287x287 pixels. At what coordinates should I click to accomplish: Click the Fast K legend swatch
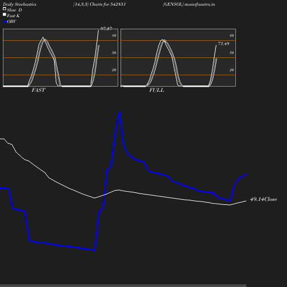[x=5, y=14]
